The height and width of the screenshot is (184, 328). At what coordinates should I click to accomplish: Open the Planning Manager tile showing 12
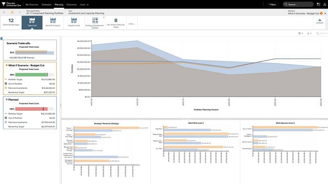click(x=11, y=22)
